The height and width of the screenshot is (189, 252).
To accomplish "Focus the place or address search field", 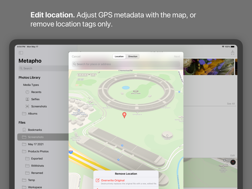I will (126, 64).
